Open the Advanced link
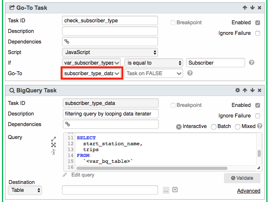 (249, 191)
